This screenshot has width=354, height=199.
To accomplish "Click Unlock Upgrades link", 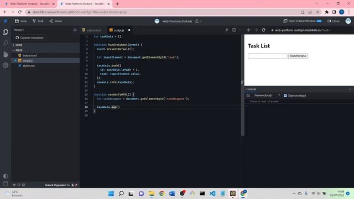I will click(55, 185).
